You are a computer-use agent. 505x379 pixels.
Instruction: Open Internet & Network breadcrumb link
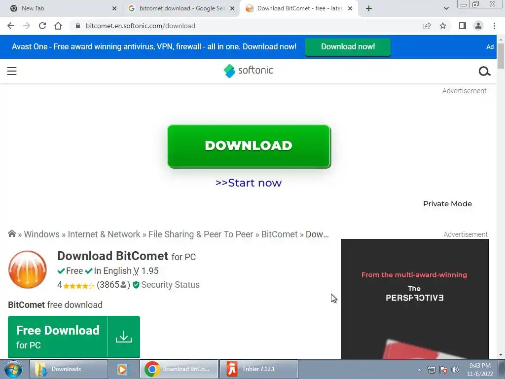(104, 234)
